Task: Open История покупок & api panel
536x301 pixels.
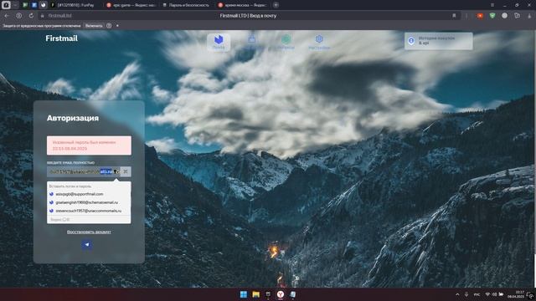Action: coord(439,41)
